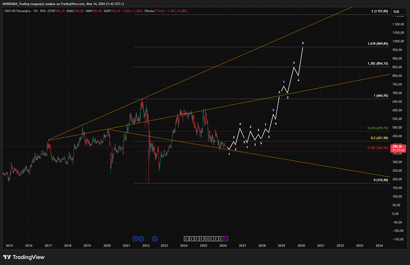Click the TradingView logo

[24, 257]
